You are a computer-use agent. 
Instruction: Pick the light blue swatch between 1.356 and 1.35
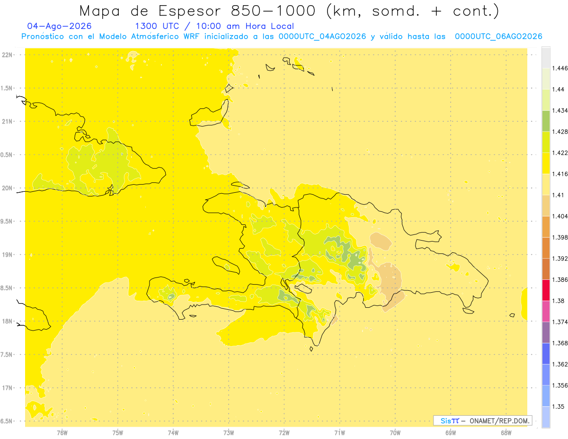pyautogui.click(x=546, y=396)
